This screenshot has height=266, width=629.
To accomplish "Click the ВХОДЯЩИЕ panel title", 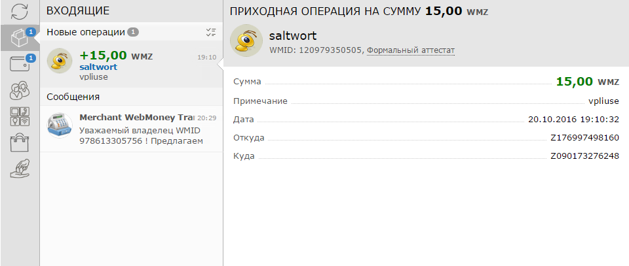I will (78, 11).
